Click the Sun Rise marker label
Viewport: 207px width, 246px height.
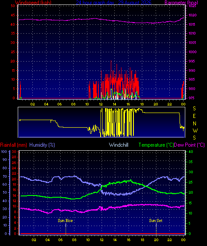65,221
